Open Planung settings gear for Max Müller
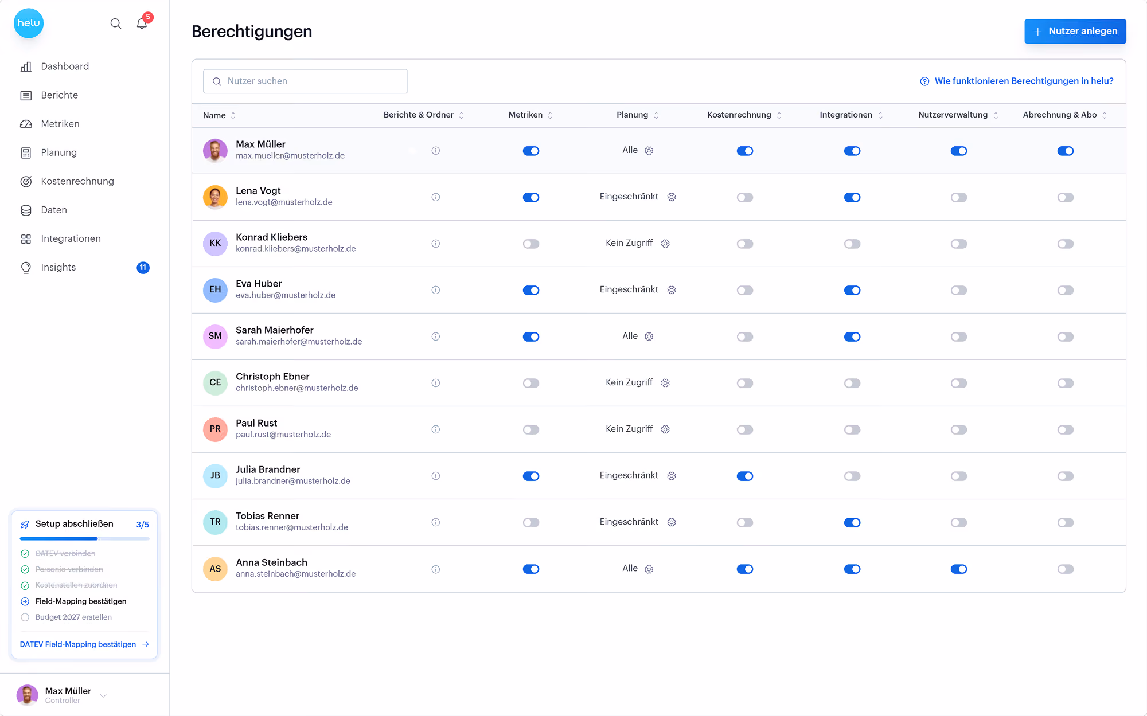 point(649,151)
